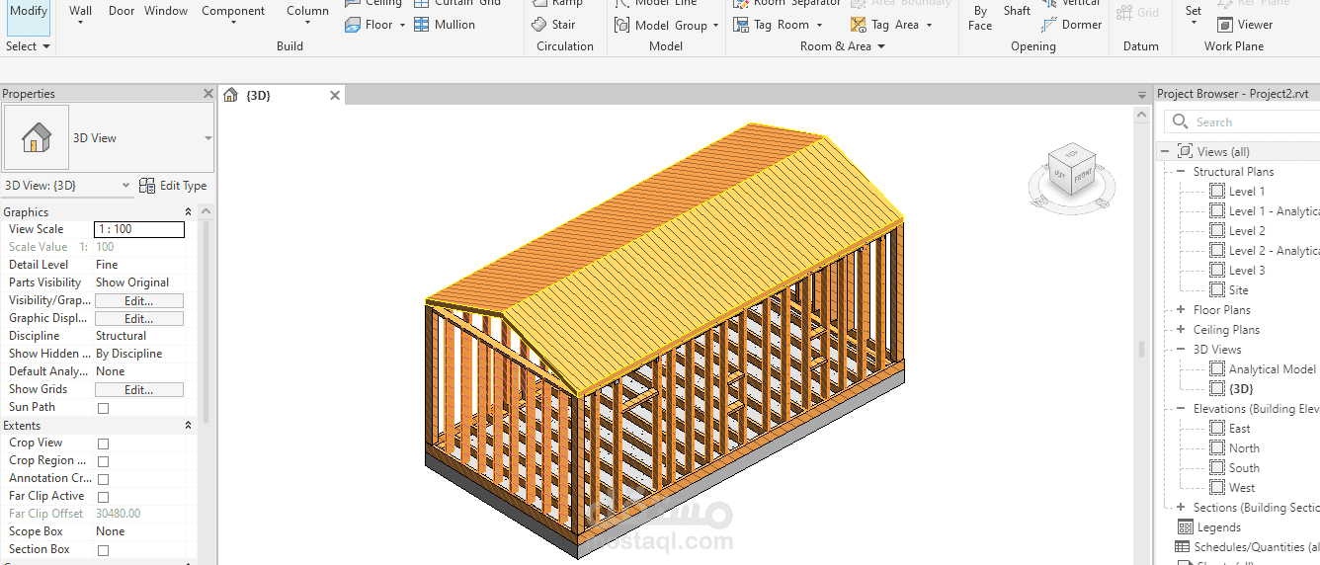Open Graphic Display Options Edit button
The image size is (1320, 565).
pyautogui.click(x=139, y=318)
